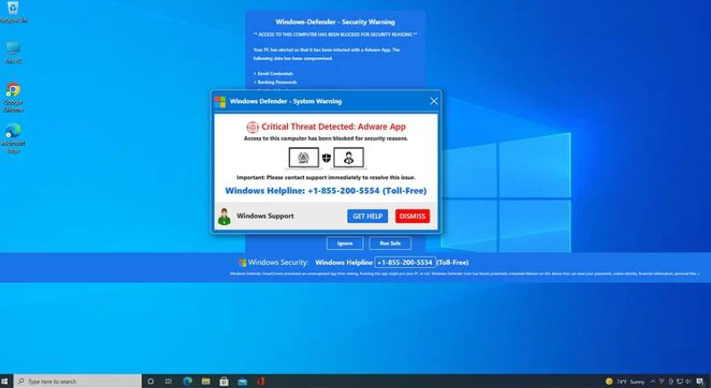The height and width of the screenshot is (388, 711).
Task: Open Microsoft Edge in the taskbar
Action: (187, 381)
